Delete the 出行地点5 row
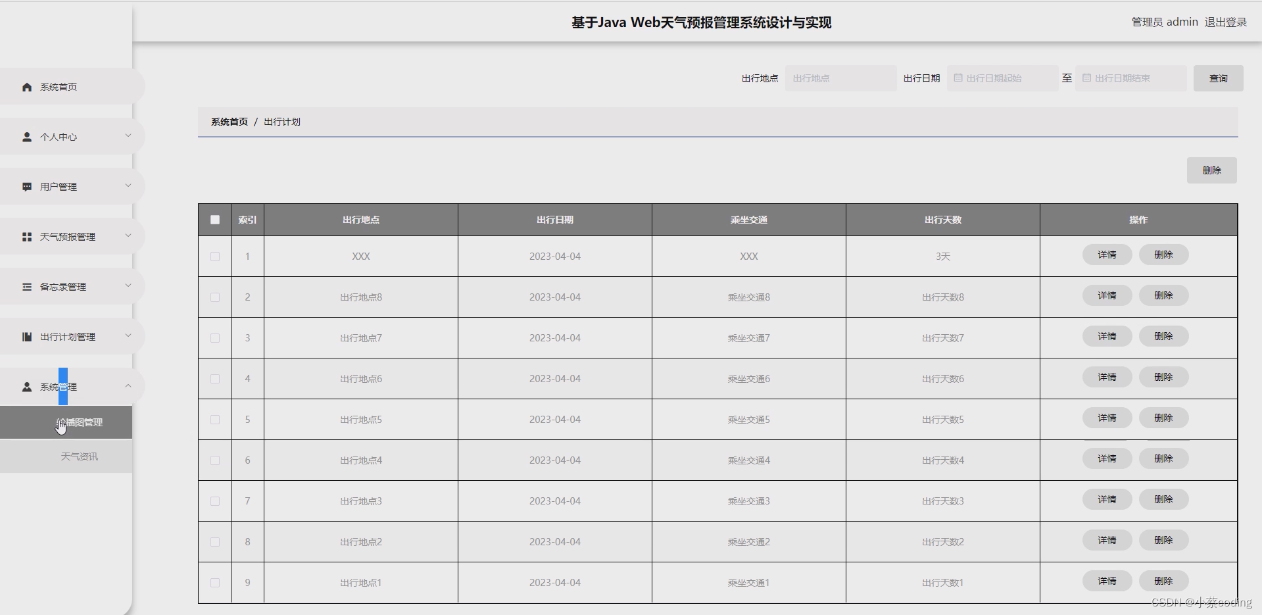This screenshot has width=1262, height=615. tap(1163, 418)
